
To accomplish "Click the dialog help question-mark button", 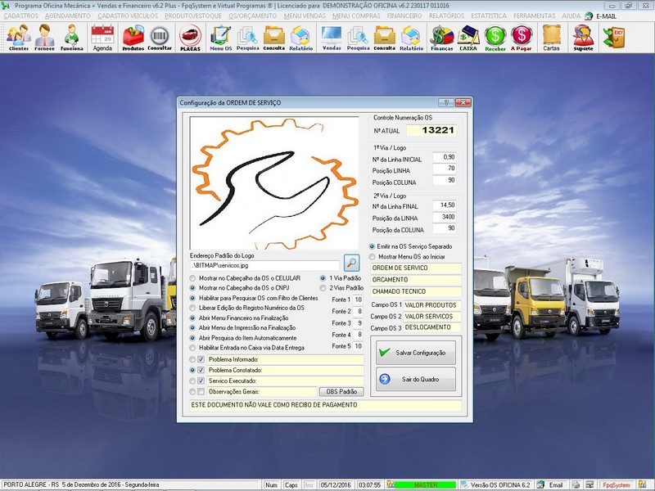I will (446, 103).
